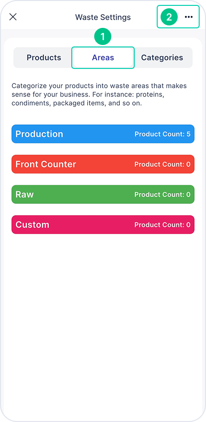Click Product Count: 0 on Raw row
This screenshot has width=206, height=422.
[x=163, y=194]
